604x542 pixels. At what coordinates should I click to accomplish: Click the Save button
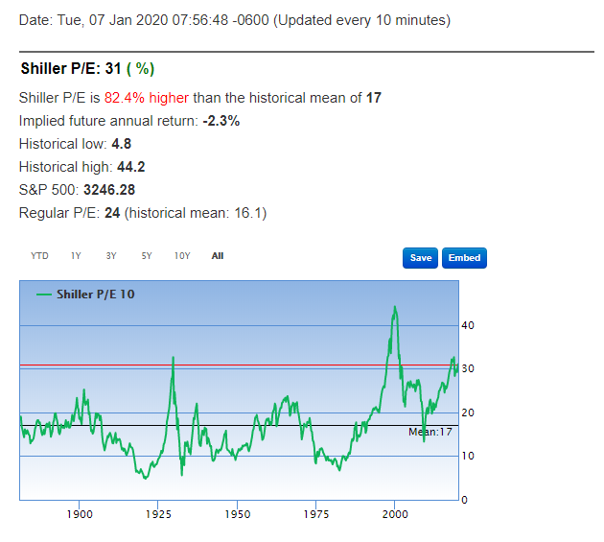pyautogui.click(x=420, y=258)
